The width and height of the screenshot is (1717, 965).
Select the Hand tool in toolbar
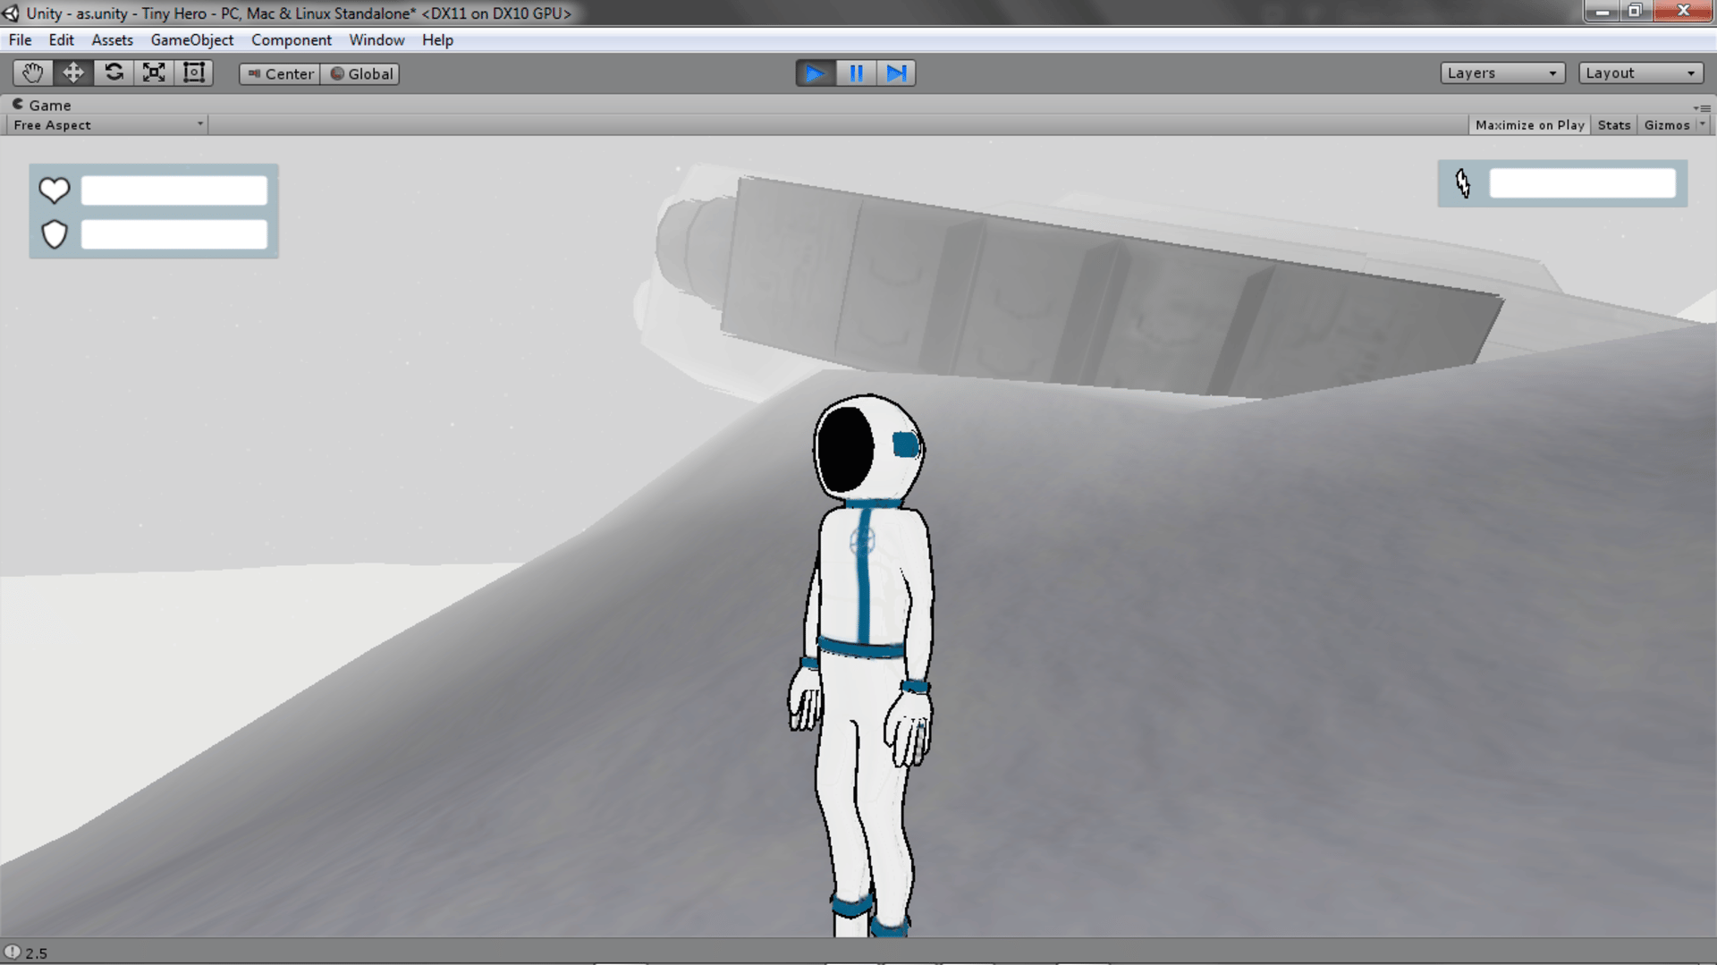point(33,73)
